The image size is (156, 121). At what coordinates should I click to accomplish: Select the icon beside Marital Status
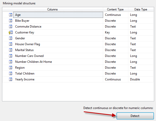(x=11, y=50)
